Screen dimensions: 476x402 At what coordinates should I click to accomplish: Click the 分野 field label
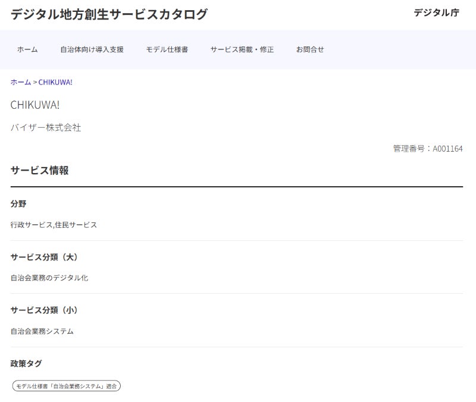pyautogui.click(x=18, y=204)
